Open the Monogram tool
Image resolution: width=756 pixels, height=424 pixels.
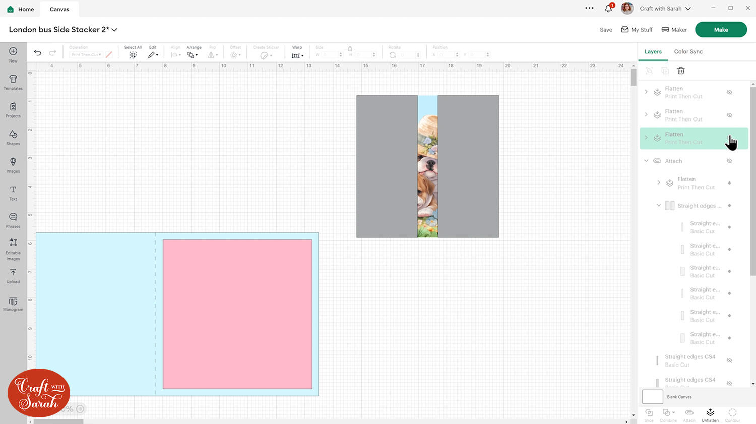pos(13,304)
